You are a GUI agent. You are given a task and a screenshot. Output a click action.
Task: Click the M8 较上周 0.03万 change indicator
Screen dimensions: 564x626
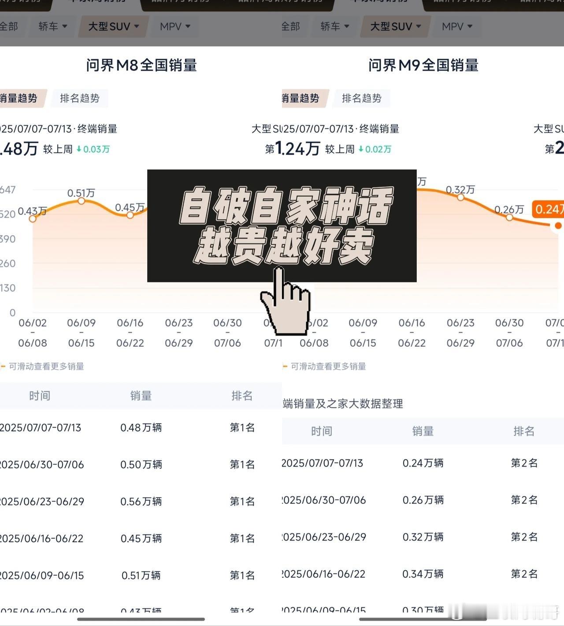point(77,149)
